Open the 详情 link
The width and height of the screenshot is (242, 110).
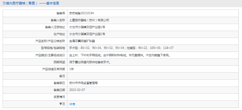(72, 104)
